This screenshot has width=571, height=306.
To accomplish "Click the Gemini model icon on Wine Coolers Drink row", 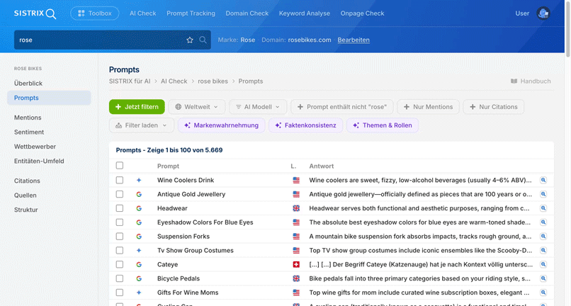I will [139, 180].
